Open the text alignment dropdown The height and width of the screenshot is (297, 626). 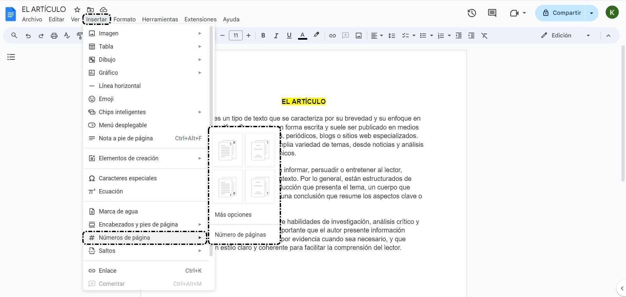(x=377, y=35)
